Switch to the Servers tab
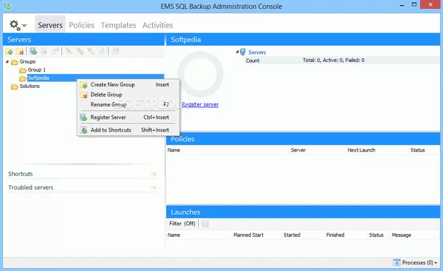443x271 pixels. click(x=50, y=25)
